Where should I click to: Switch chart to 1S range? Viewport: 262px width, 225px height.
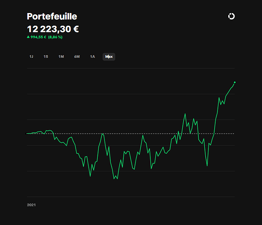coord(46,57)
